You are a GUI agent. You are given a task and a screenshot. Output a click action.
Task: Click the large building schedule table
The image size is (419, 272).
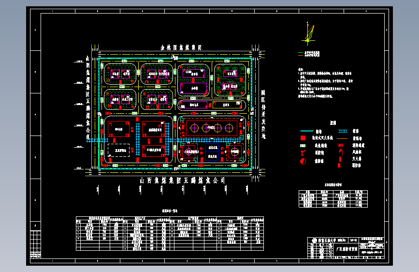(x=170, y=233)
